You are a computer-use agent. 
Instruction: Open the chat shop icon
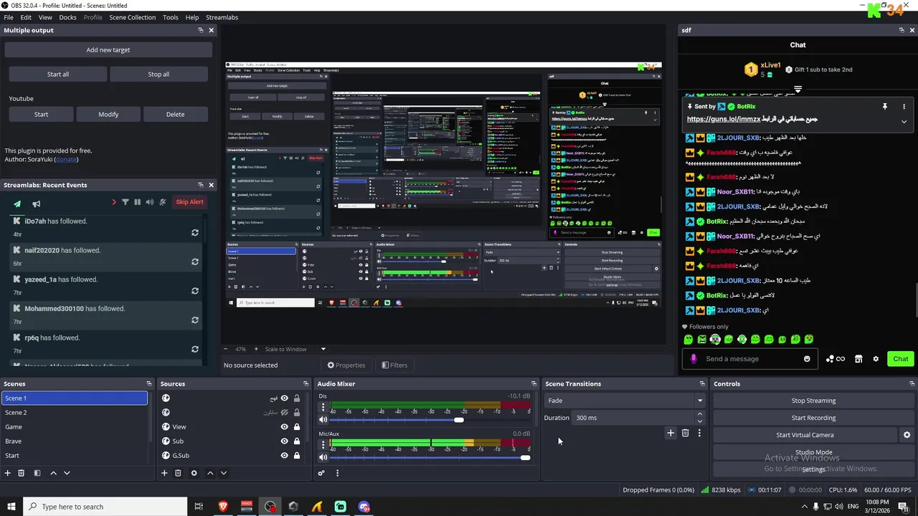tap(858, 359)
